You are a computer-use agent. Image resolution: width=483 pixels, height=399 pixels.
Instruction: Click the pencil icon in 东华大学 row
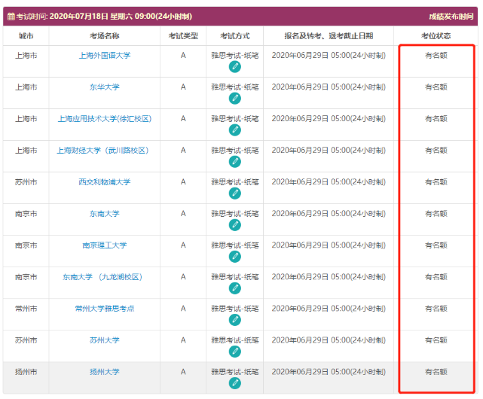pyautogui.click(x=235, y=99)
